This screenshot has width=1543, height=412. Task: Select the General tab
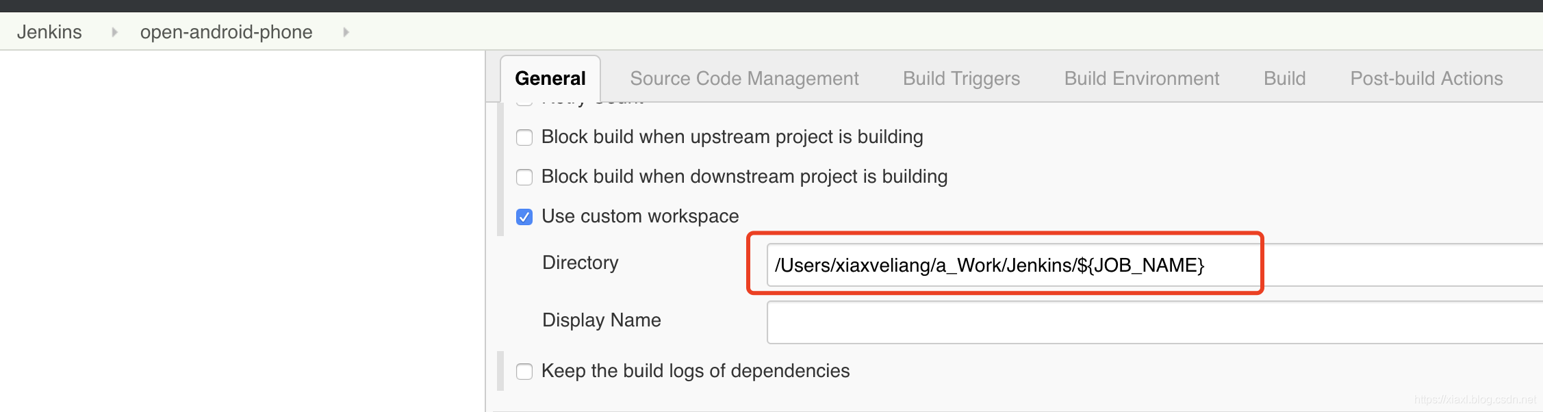pos(550,79)
